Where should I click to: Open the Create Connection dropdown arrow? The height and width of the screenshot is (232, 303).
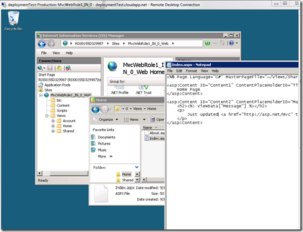tap(44, 68)
